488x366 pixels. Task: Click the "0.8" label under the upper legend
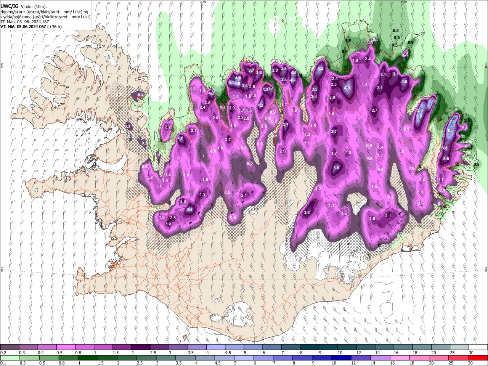click(78, 353)
